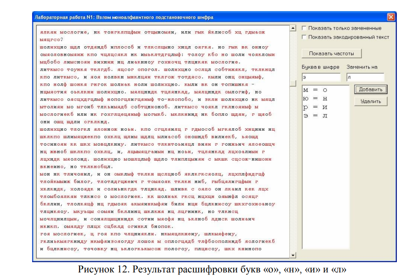Focus the "Буква в шифре" input field

321,78
